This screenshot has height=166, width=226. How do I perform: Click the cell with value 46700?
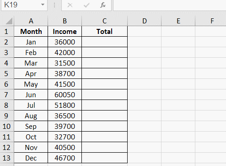pos(65,158)
